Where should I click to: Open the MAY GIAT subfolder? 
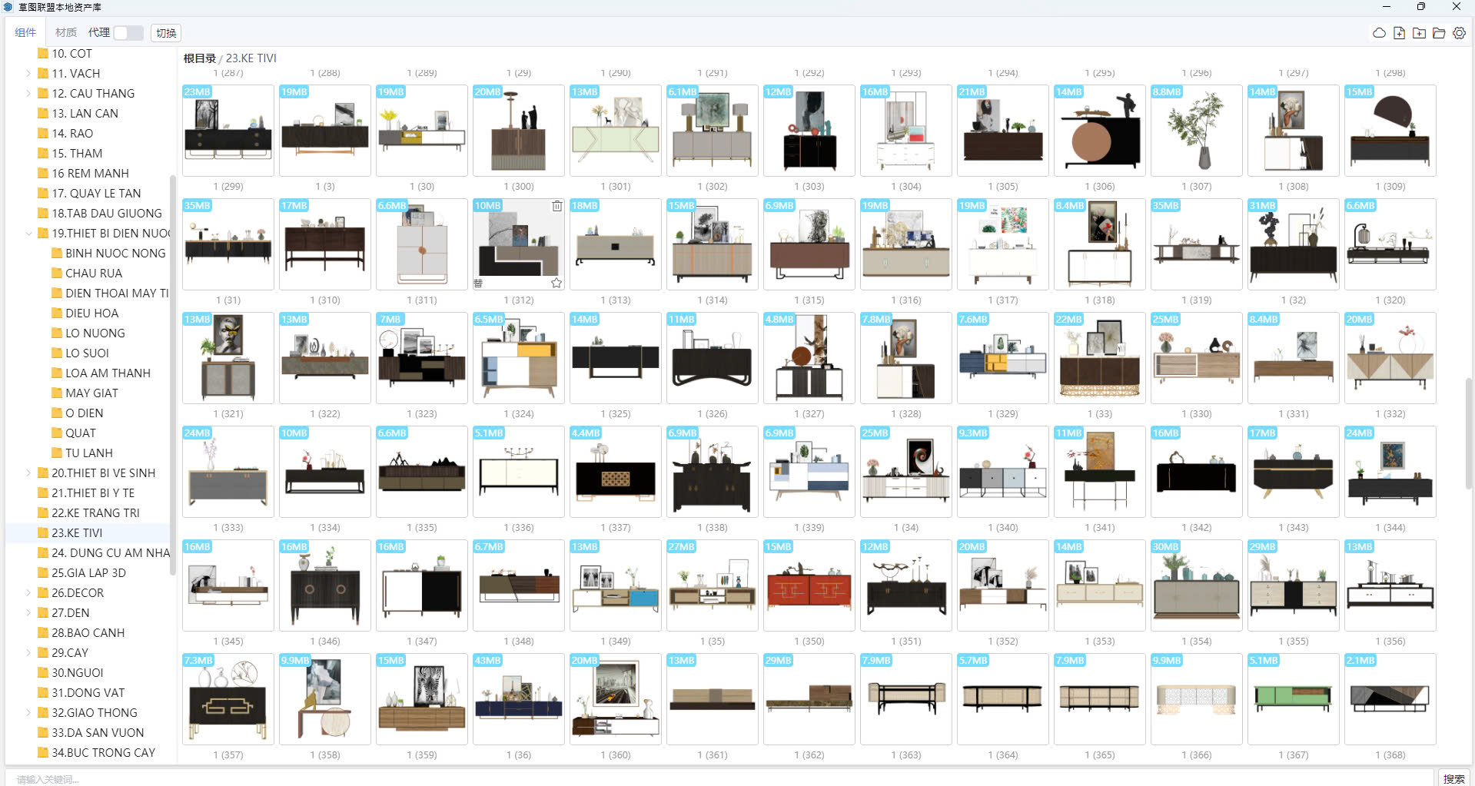click(x=91, y=393)
